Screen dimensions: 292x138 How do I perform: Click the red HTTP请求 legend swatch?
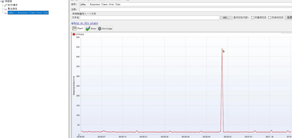[74, 34]
